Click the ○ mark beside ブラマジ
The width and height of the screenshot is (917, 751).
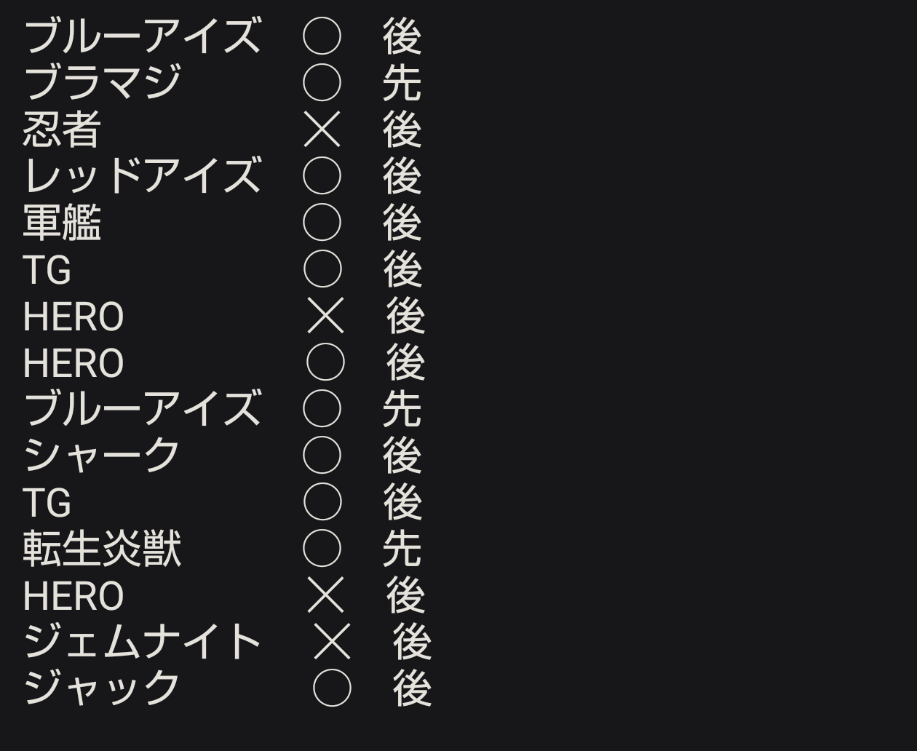point(322,83)
